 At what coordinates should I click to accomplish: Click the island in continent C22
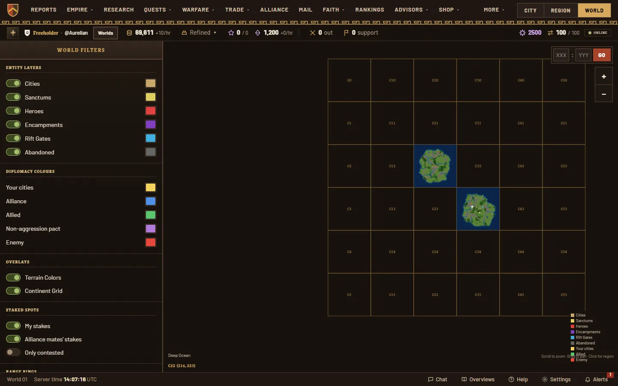click(435, 166)
